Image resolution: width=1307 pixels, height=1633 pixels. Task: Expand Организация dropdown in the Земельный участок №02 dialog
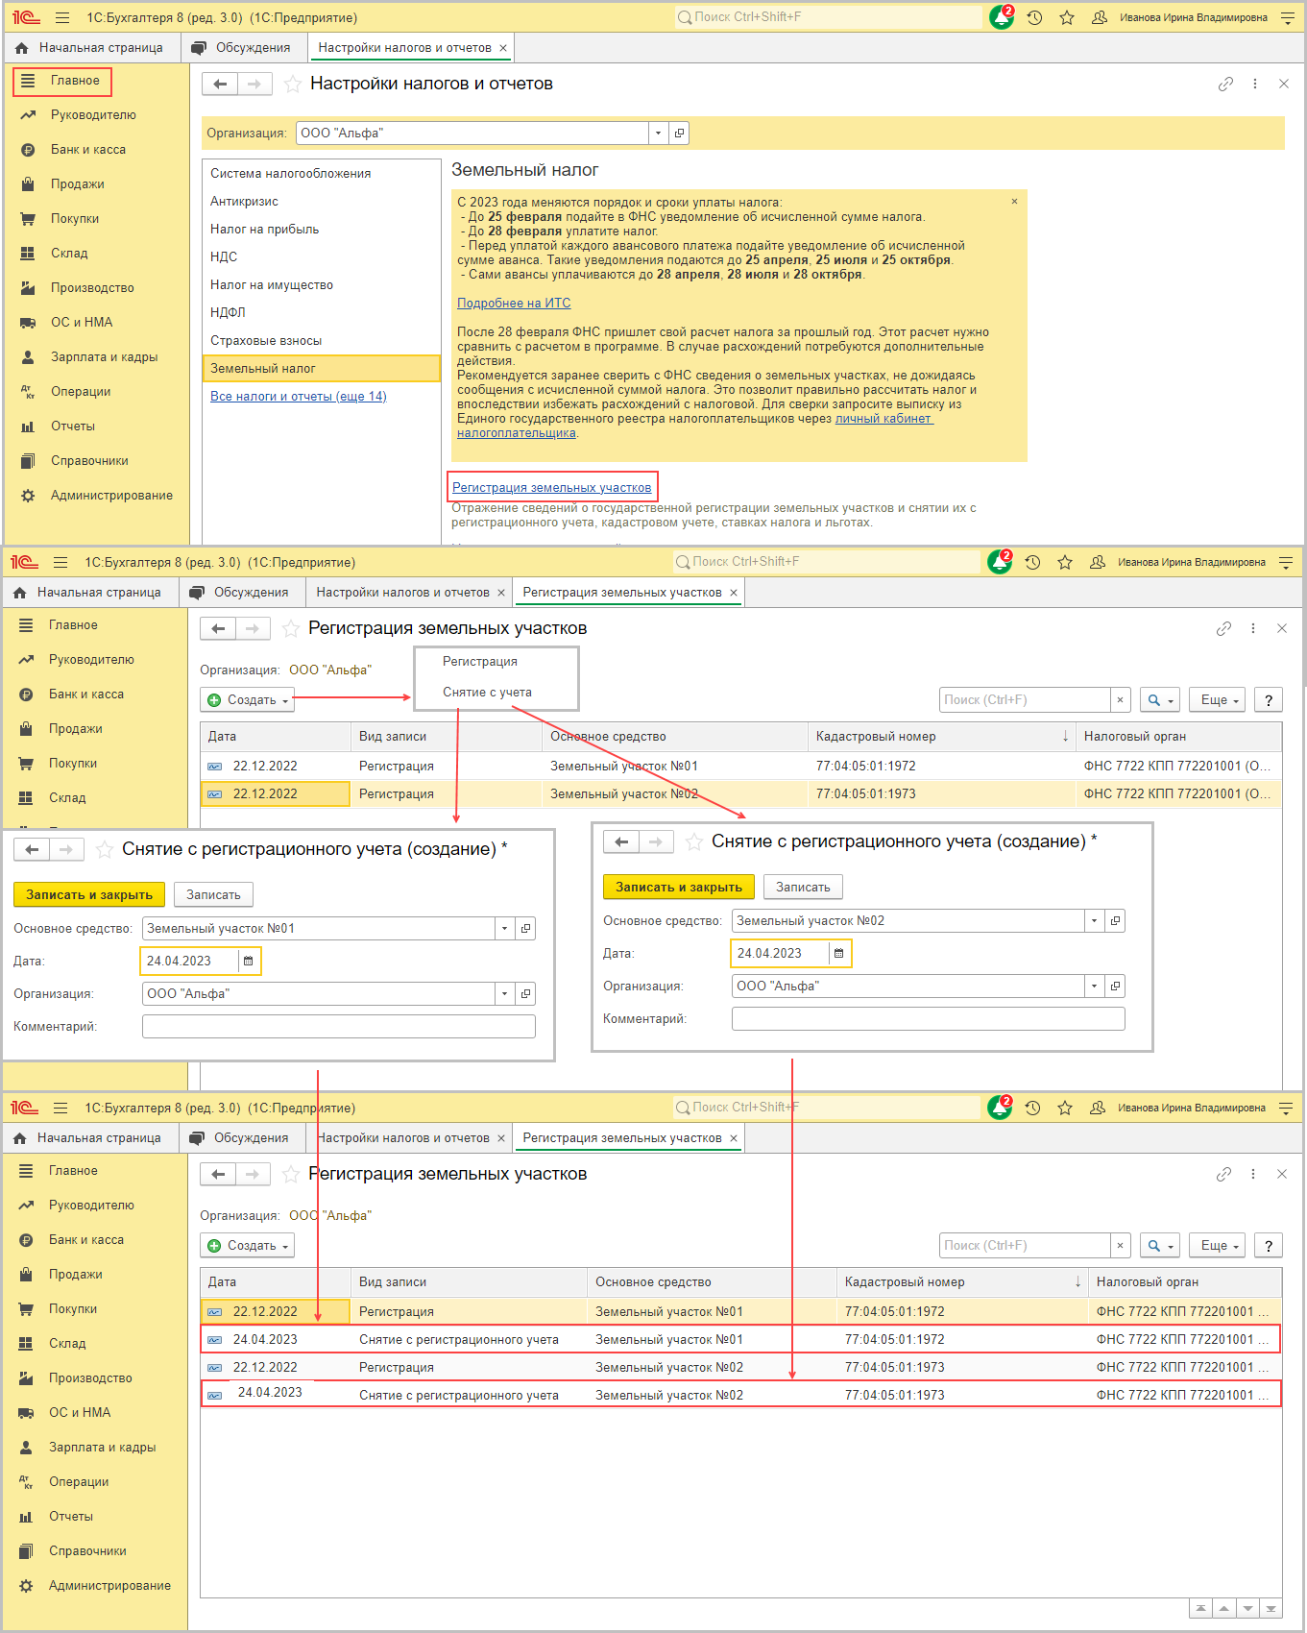coord(1095,987)
